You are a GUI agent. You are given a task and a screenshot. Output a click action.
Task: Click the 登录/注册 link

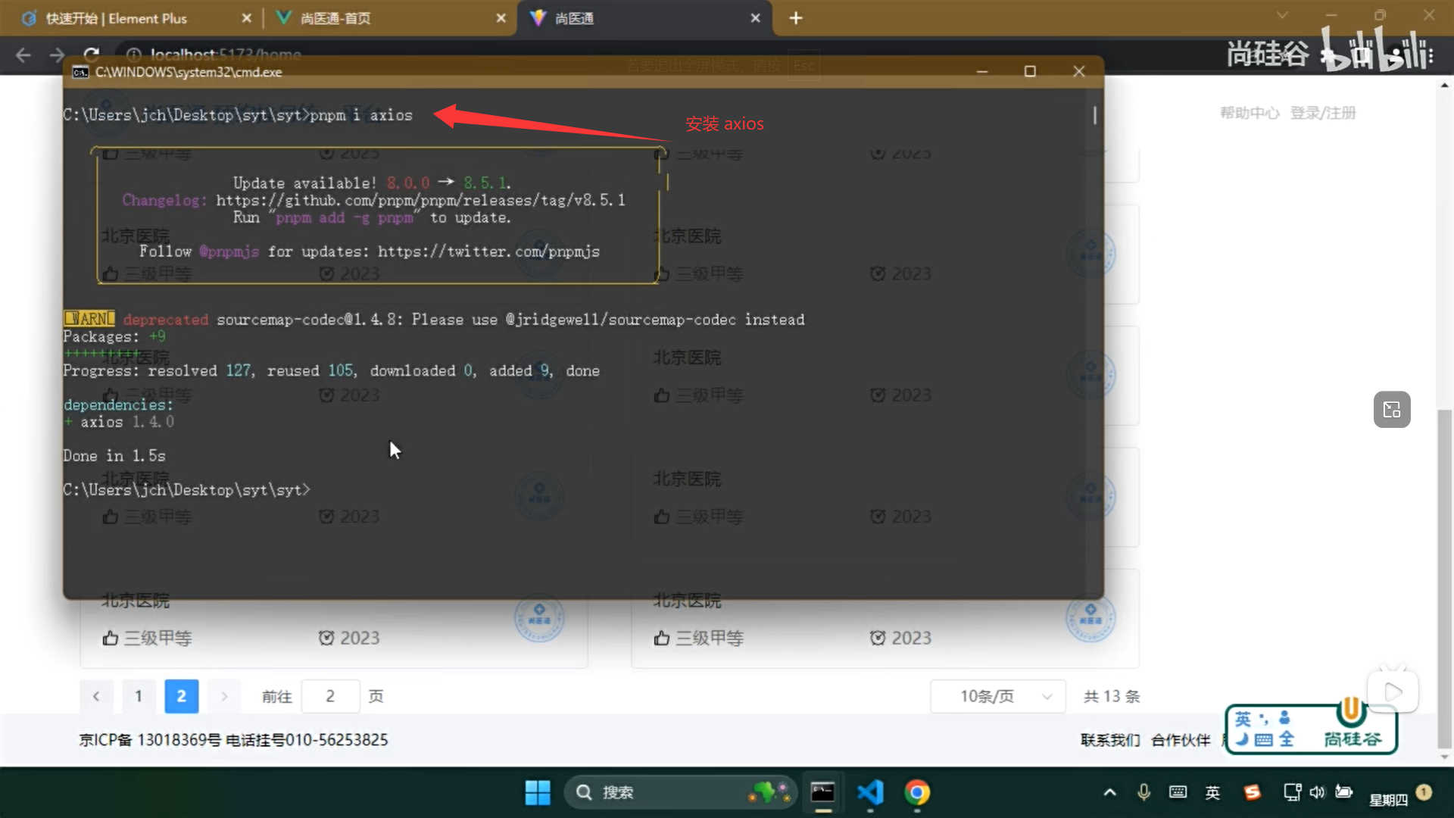coord(1322,113)
